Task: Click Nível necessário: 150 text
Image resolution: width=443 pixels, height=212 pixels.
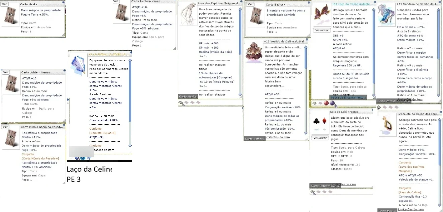Action: (345, 165)
